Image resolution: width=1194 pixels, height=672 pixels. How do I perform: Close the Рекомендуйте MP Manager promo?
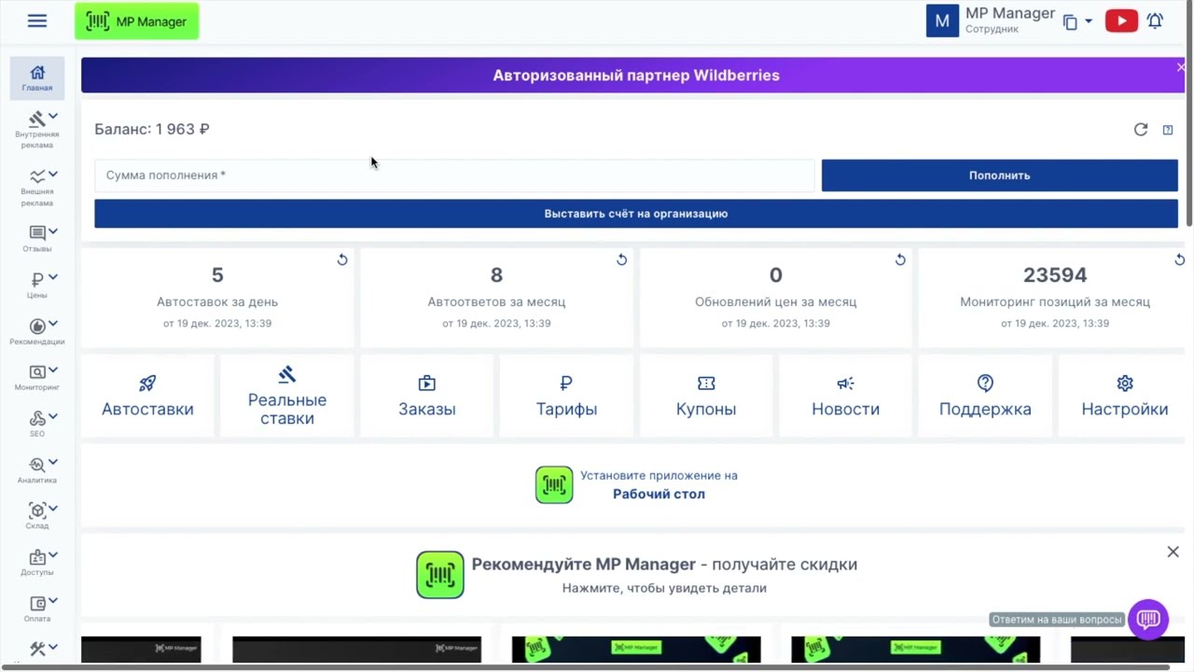1173,552
